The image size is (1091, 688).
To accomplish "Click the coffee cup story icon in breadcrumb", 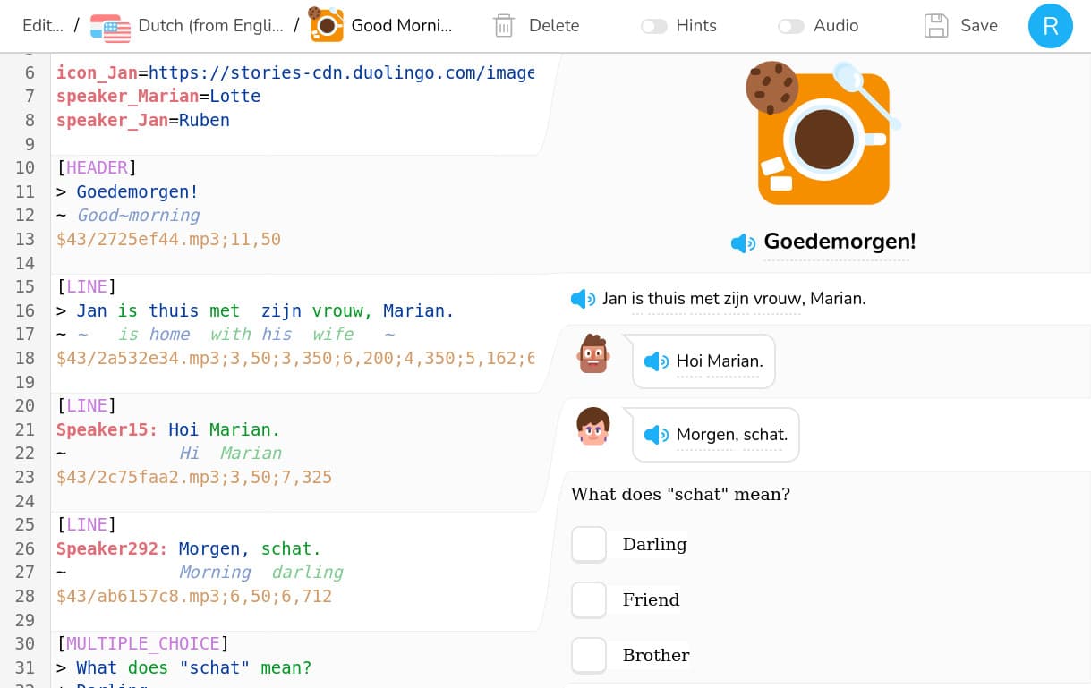I will [326, 25].
